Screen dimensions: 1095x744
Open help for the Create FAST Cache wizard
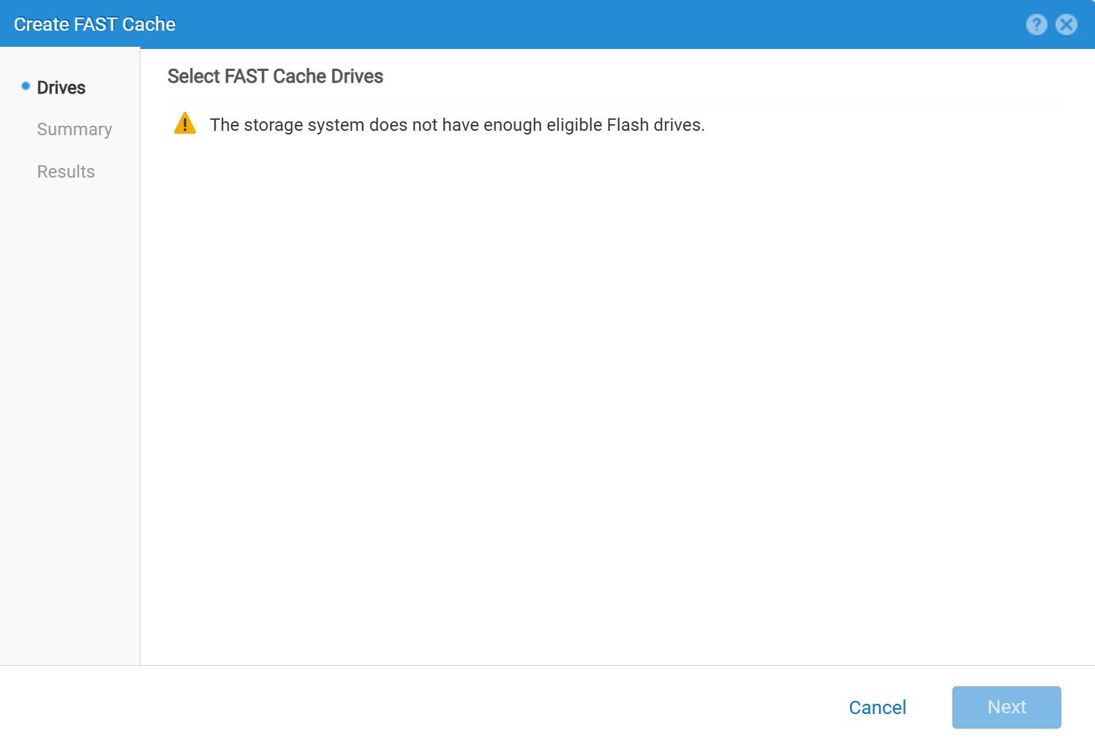[1036, 24]
